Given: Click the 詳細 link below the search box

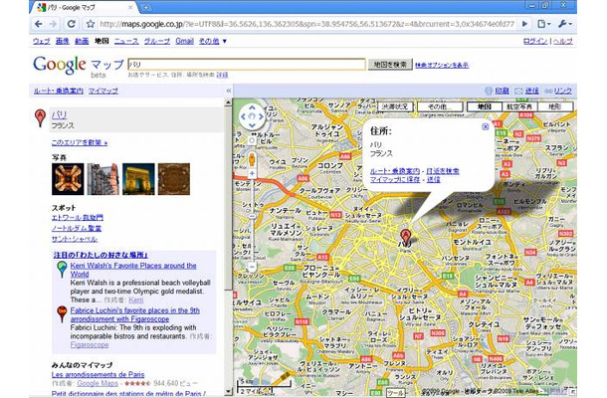Looking at the screenshot, I should 222,75.
